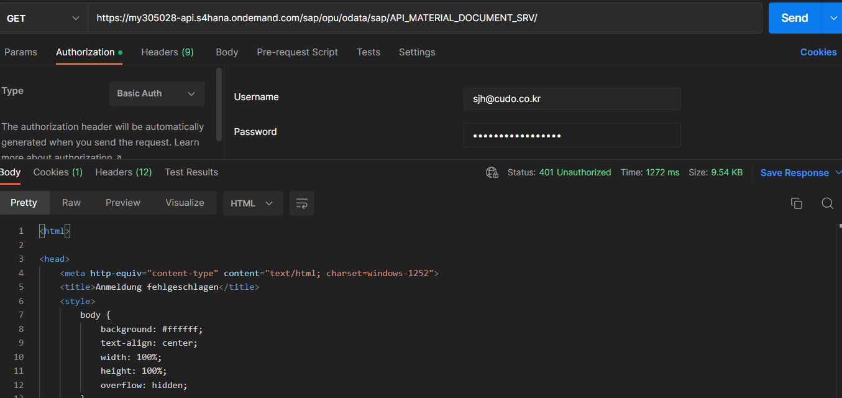
Task: Switch to the Raw response view
Action: click(x=71, y=203)
